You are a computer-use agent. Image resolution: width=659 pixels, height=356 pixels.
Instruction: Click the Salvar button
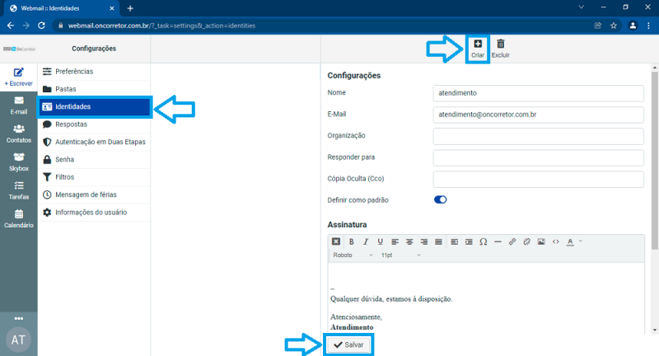348,344
